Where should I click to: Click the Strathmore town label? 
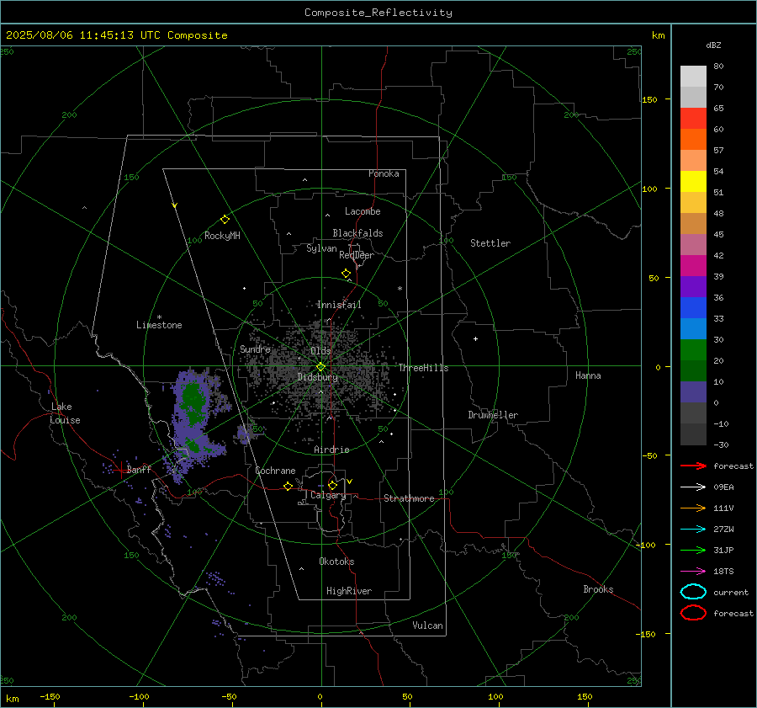(x=409, y=498)
